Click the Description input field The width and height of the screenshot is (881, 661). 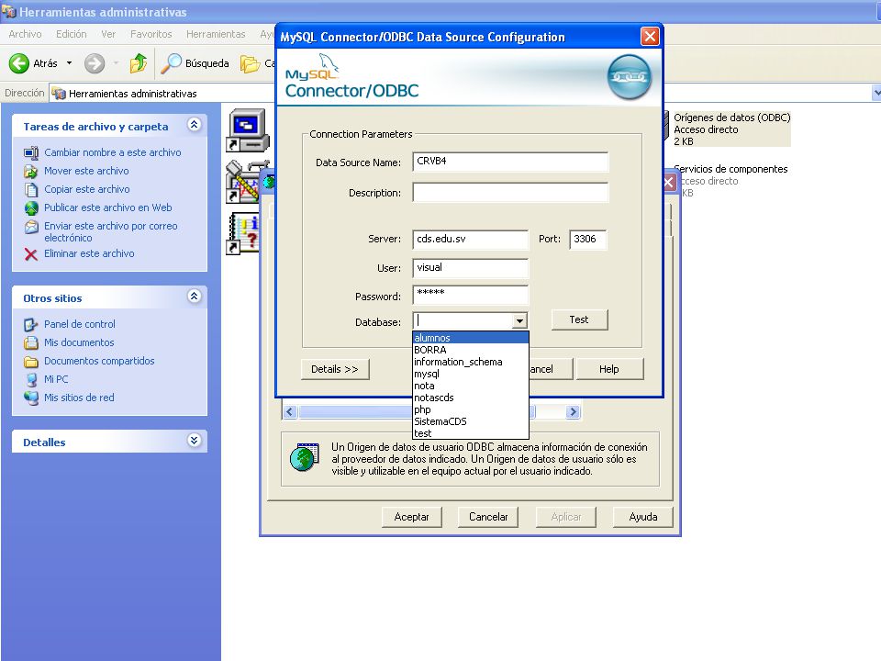(x=510, y=192)
